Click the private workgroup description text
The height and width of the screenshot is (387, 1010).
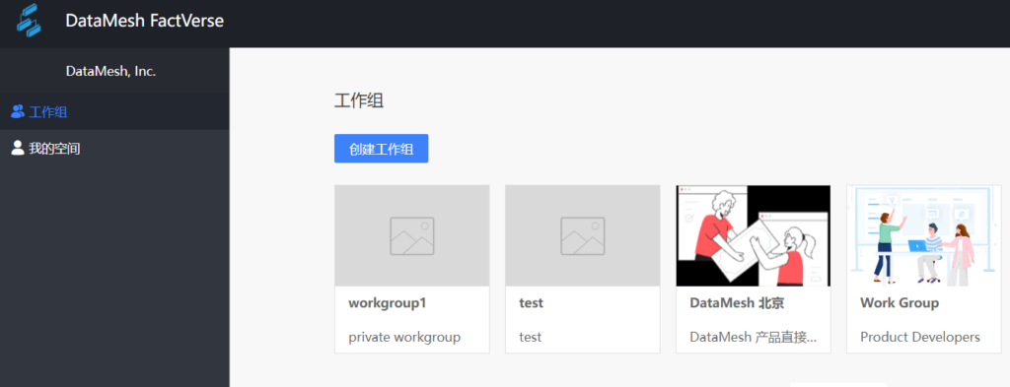[x=404, y=337]
